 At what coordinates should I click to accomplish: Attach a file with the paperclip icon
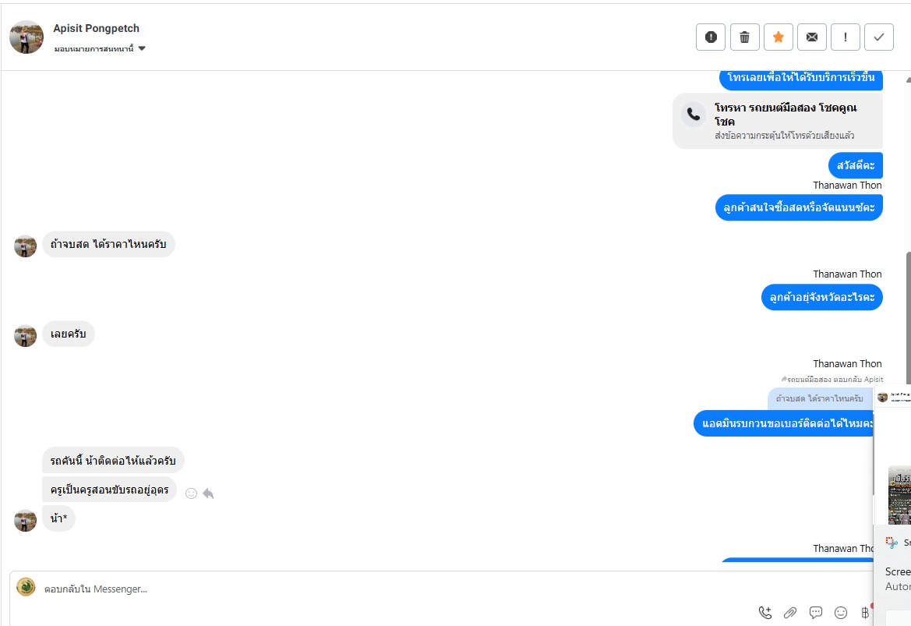coord(790,613)
